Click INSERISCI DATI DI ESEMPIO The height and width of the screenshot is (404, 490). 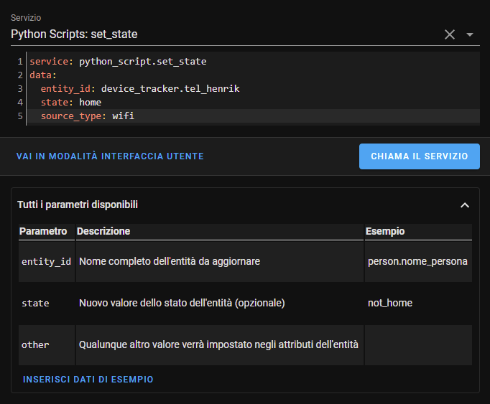pos(88,380)
